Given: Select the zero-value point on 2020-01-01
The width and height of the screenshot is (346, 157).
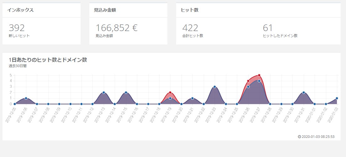Looking at the screenshot, I should pos(315,104).
